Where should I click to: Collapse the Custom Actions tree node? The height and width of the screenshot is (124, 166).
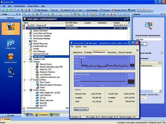[x=24, y=90]
